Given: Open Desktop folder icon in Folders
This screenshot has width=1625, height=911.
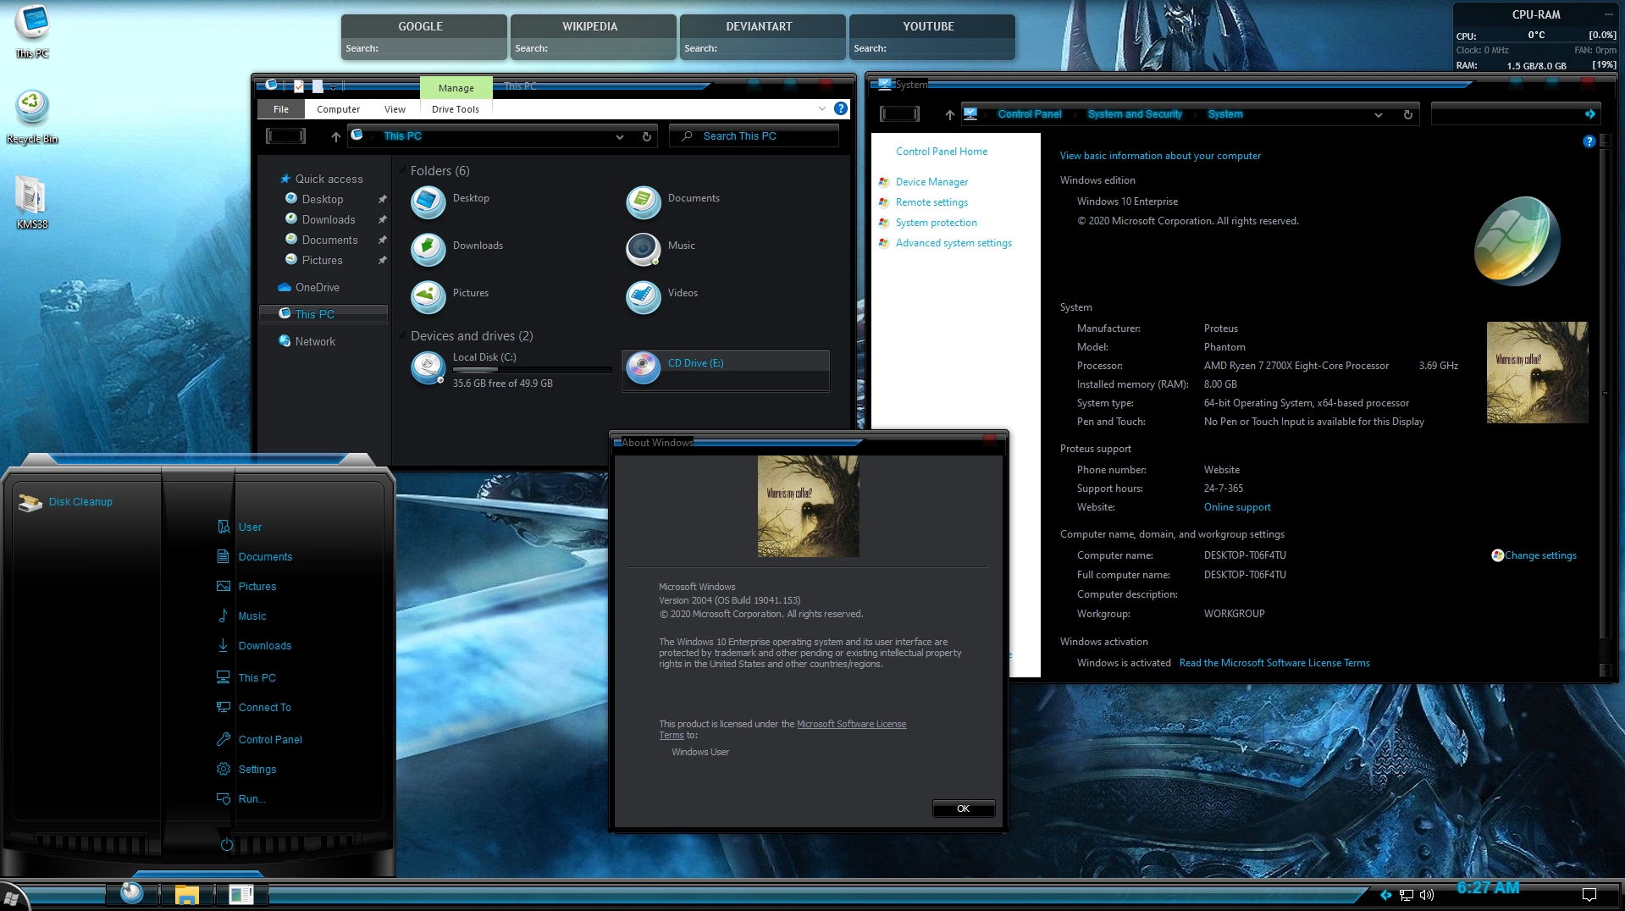Looking at the screenshot, I should pos(428,202).
